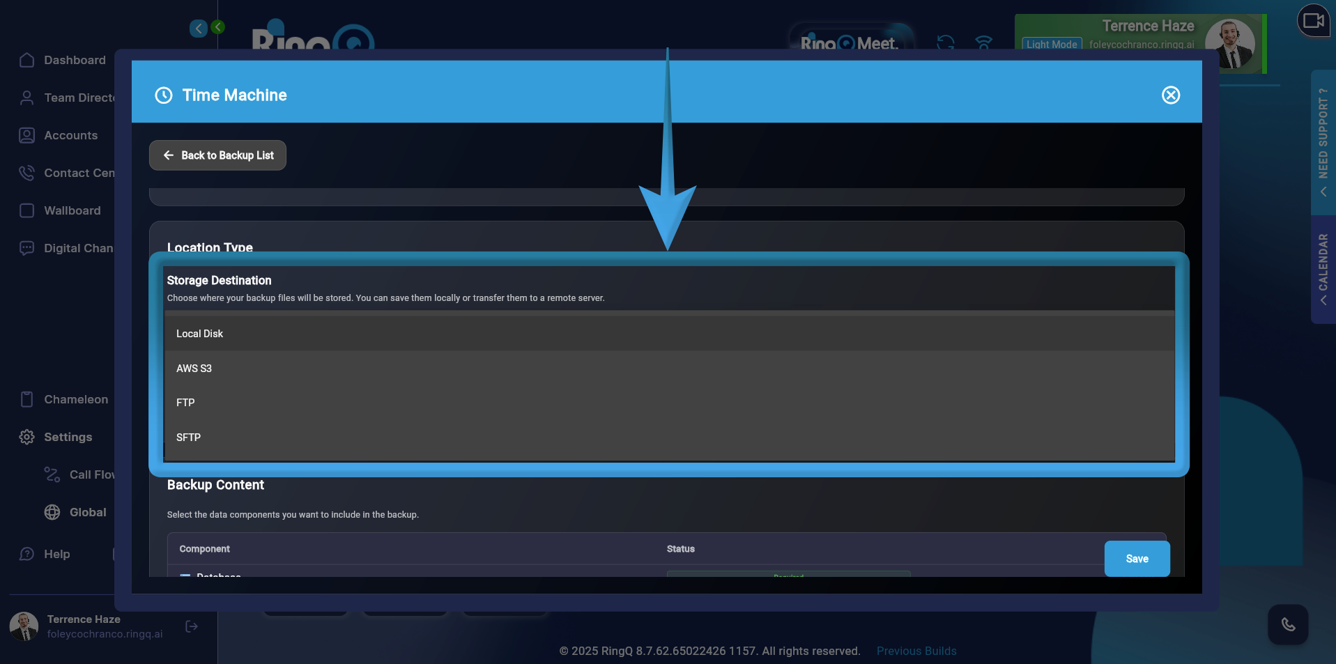
Task: Click the logout icon next to Terrence Haze
Action: pyautogui.click(x=191, y=626)
